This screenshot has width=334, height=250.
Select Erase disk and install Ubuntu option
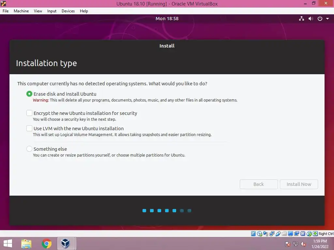29,94
